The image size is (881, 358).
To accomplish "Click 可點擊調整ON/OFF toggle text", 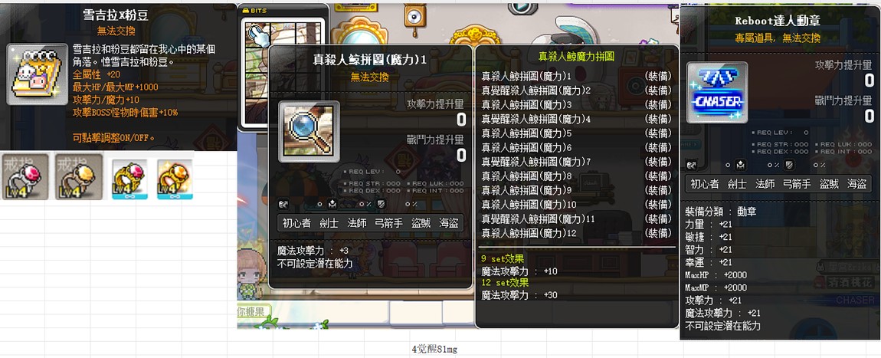I will 114,138.
